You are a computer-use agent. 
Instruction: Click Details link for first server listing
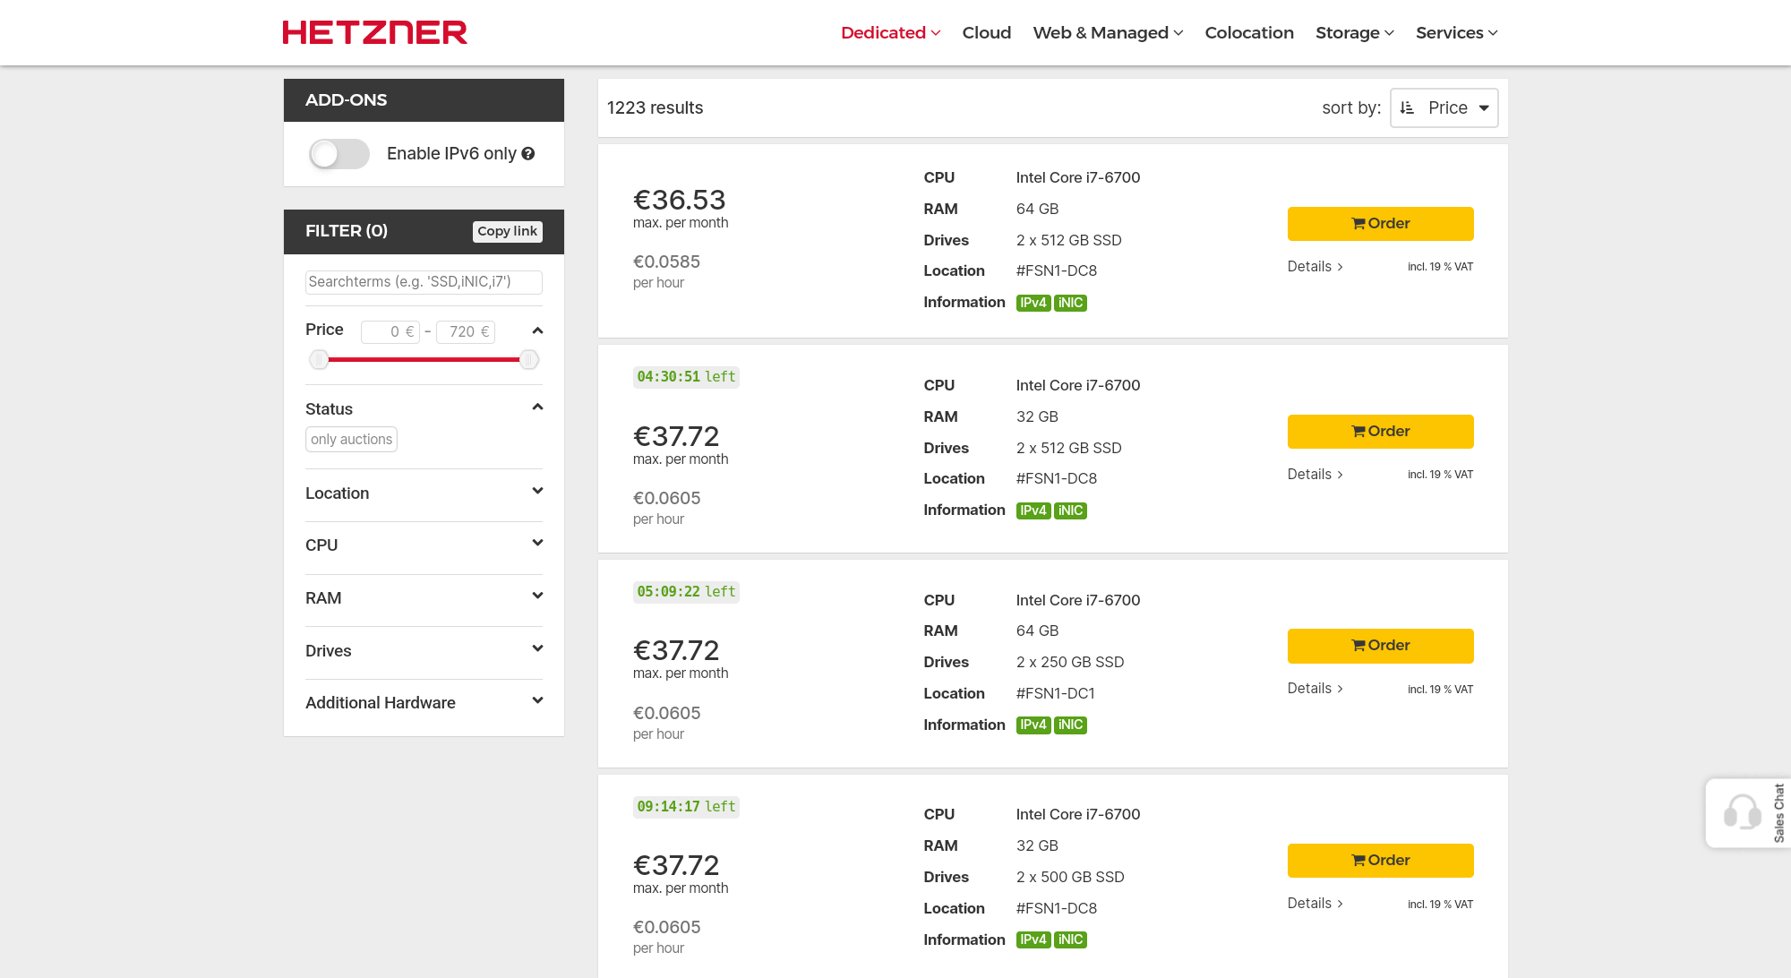pyautogui.click(x=1312, y=265)
